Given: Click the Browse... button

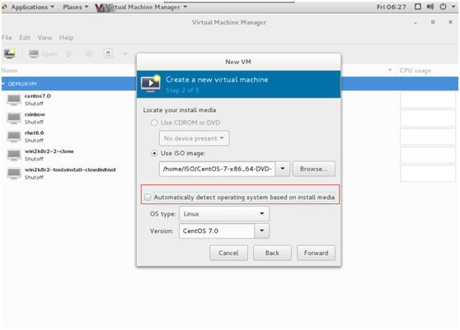Looking at the screenshot, I should (313, 169).
